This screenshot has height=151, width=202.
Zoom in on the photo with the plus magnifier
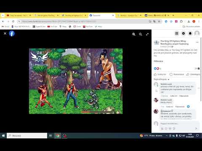click(134, 34)
